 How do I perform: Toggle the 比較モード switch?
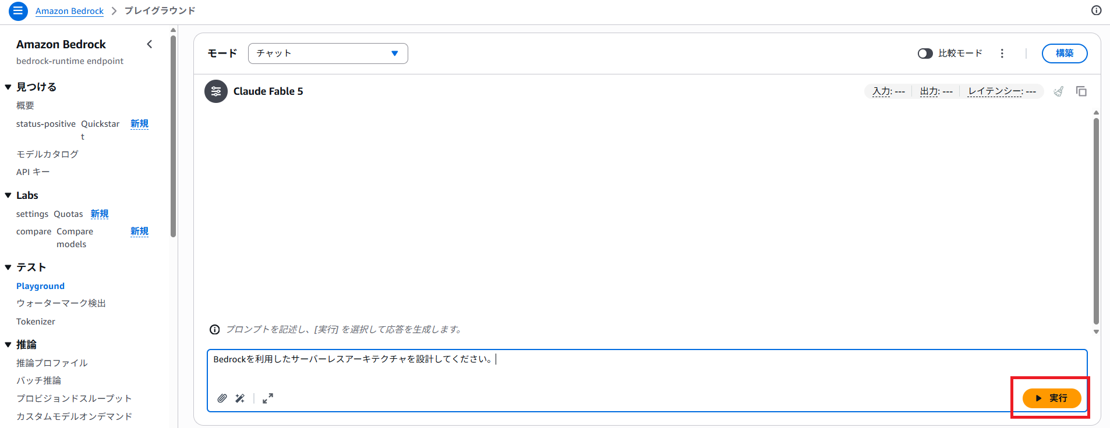click(x=925, y=53)
